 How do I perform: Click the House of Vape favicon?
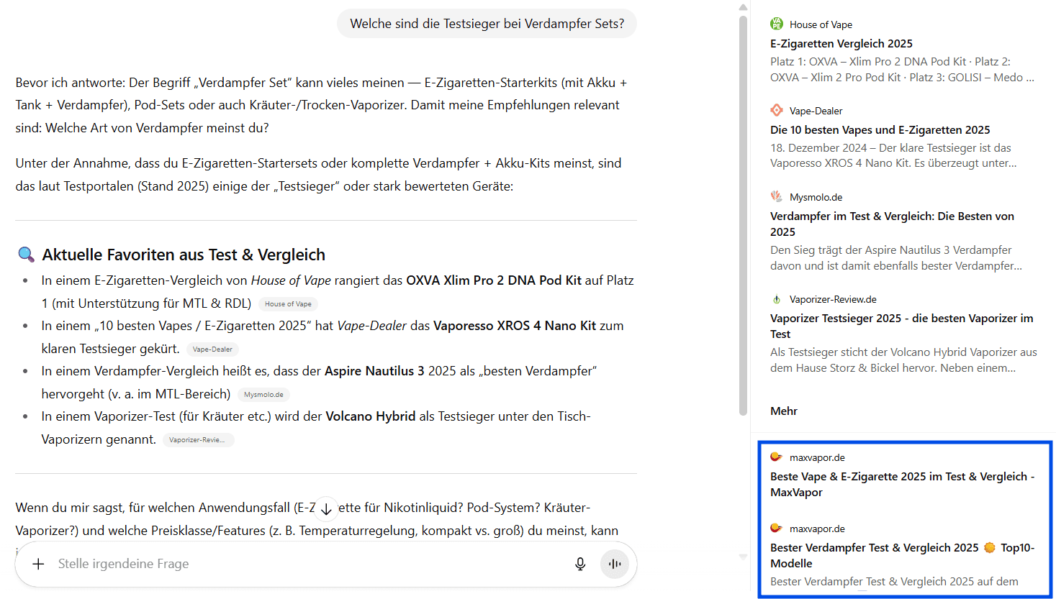[x=777, y=24]
